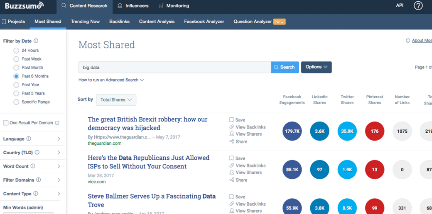Click the help question mark icon

[418, 6]
